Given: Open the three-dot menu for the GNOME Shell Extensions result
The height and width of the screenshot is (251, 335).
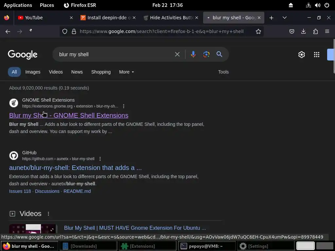Looking at the screenshot, I should click(x=123, y=106).
